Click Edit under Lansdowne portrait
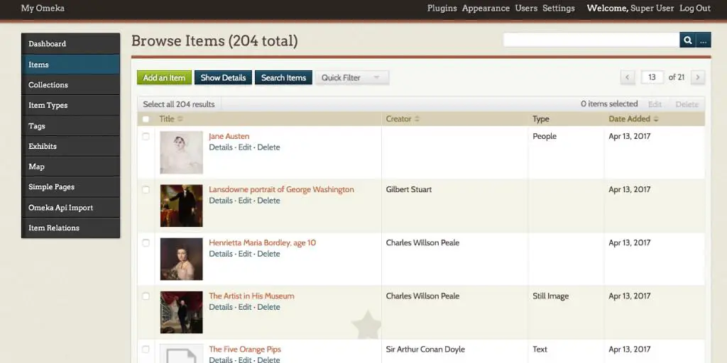The height and width of the screenshot is (363, 727). coord(245,201)
